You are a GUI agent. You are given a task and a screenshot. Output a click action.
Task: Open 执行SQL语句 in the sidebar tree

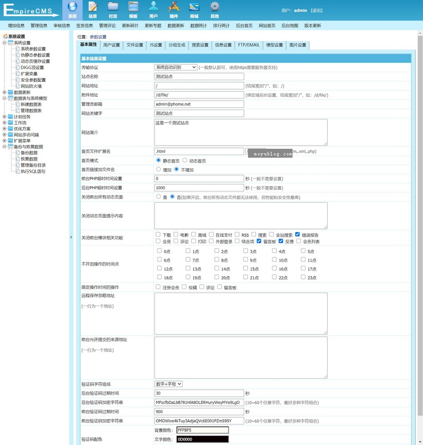pos(33,171)
